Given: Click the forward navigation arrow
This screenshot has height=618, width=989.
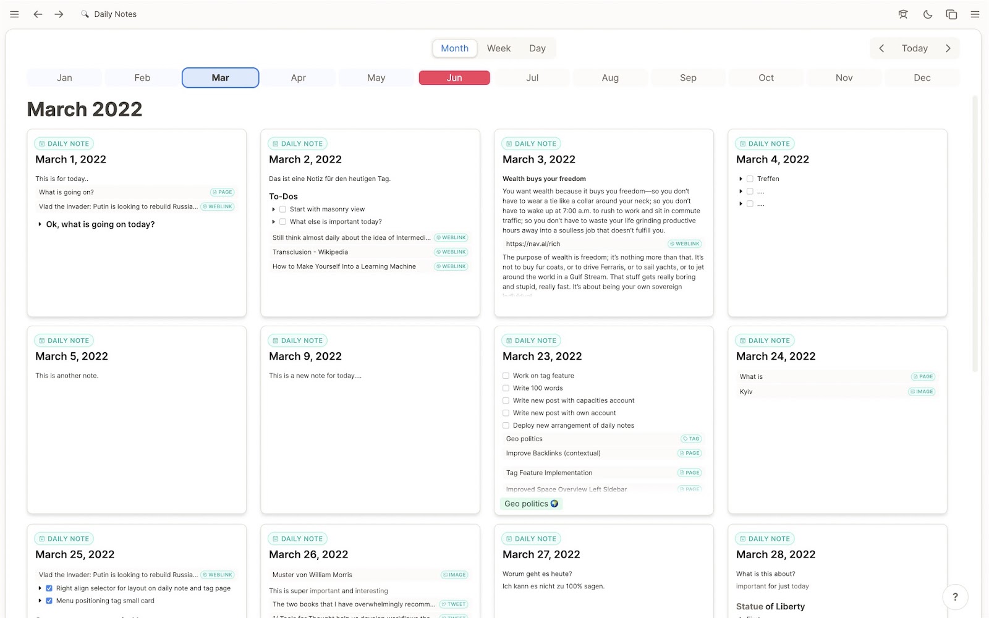Looking at the screenshot, I should pos(59,14).
